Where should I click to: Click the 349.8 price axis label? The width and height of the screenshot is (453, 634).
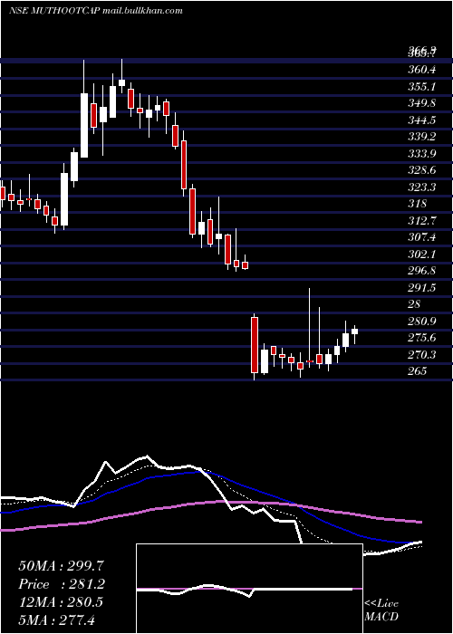click(x=422, y=103)
